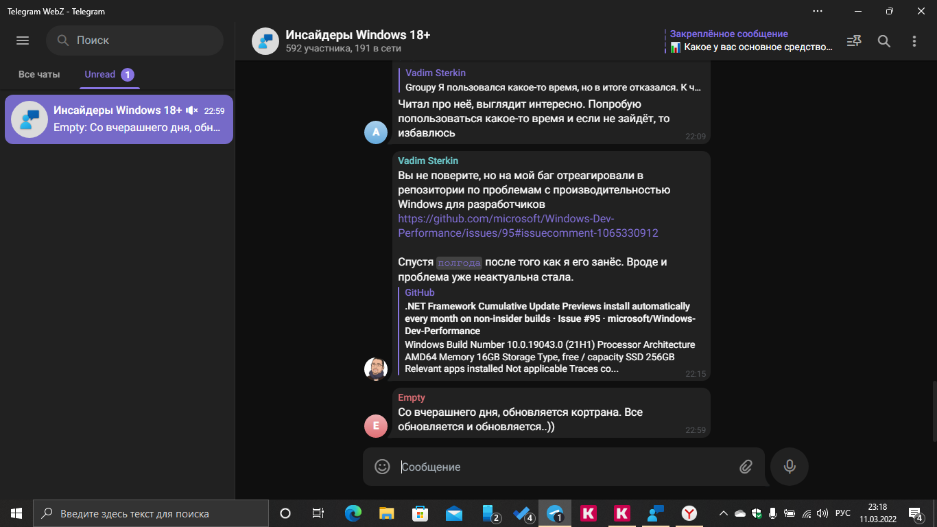The height and width of the screenshot is (527, 937).
Task: Open the Yandex Browser taskbar icon
Action: (689, 513)
